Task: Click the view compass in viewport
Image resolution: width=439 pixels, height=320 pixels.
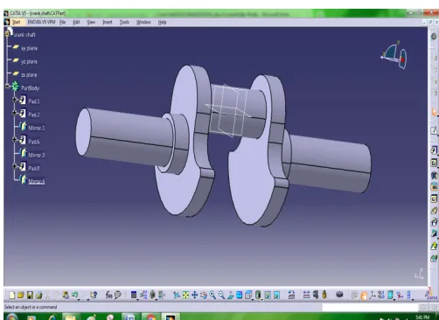Action: click(394, 54)
